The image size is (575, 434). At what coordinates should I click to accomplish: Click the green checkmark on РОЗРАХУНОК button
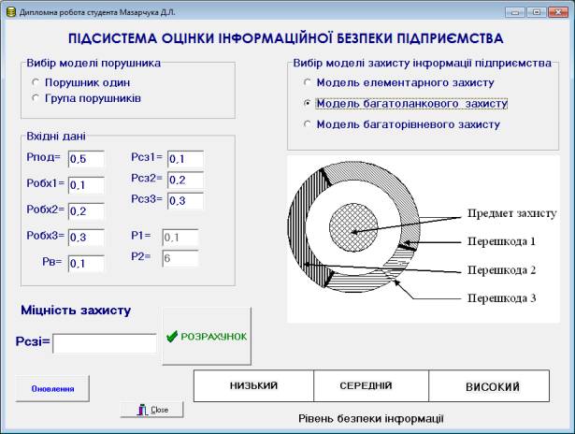(171, 336)
